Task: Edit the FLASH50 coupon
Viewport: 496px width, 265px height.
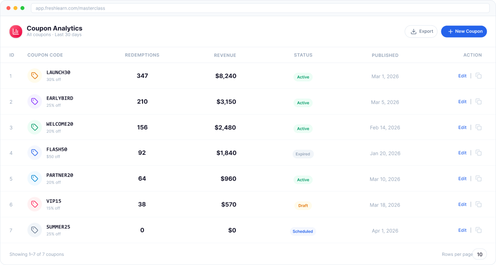Action: coord(462,153)
